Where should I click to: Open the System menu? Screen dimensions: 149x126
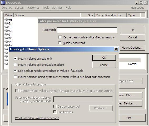[20, 8]
